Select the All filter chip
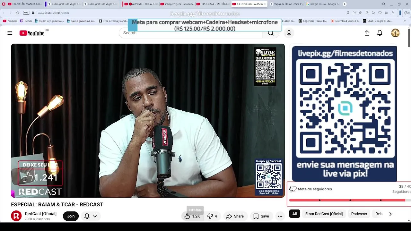411x231 pixels. click(294, 214)
